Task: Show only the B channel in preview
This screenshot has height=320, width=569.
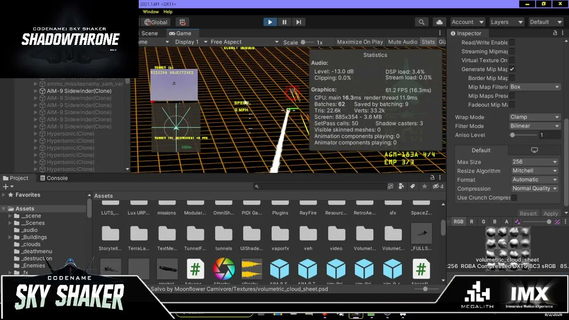Action: click(x=495, y=222)
